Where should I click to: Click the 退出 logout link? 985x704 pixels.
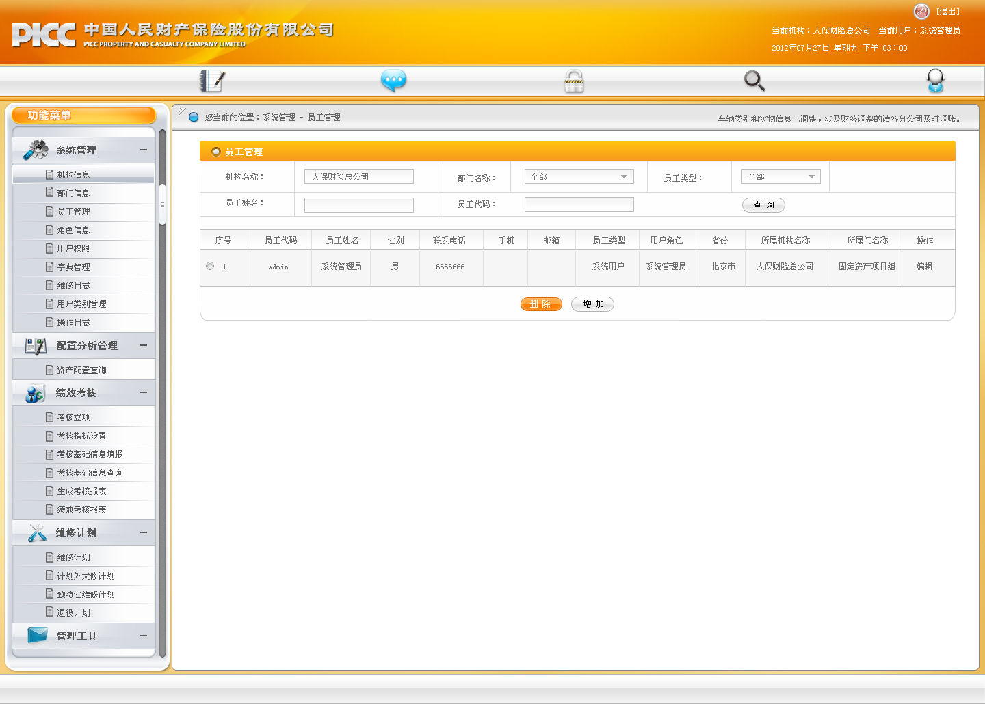tap(948, 12)
